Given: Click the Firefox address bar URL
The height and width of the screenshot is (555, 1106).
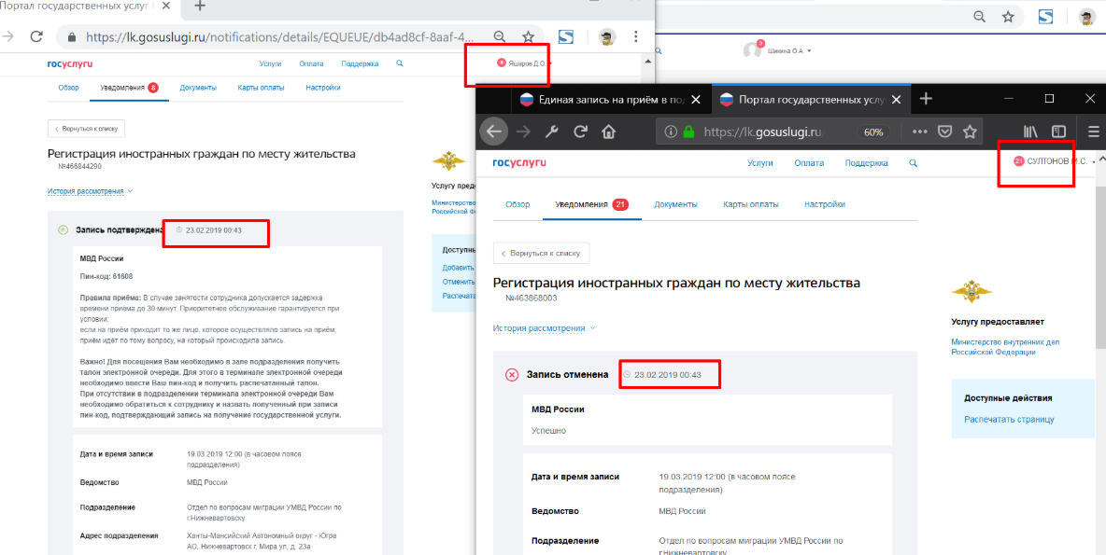Looking at the screenshot, I should pos(765,132).
